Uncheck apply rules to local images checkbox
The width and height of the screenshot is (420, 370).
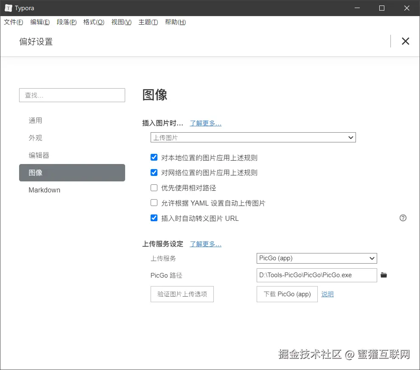click(154, 157)
